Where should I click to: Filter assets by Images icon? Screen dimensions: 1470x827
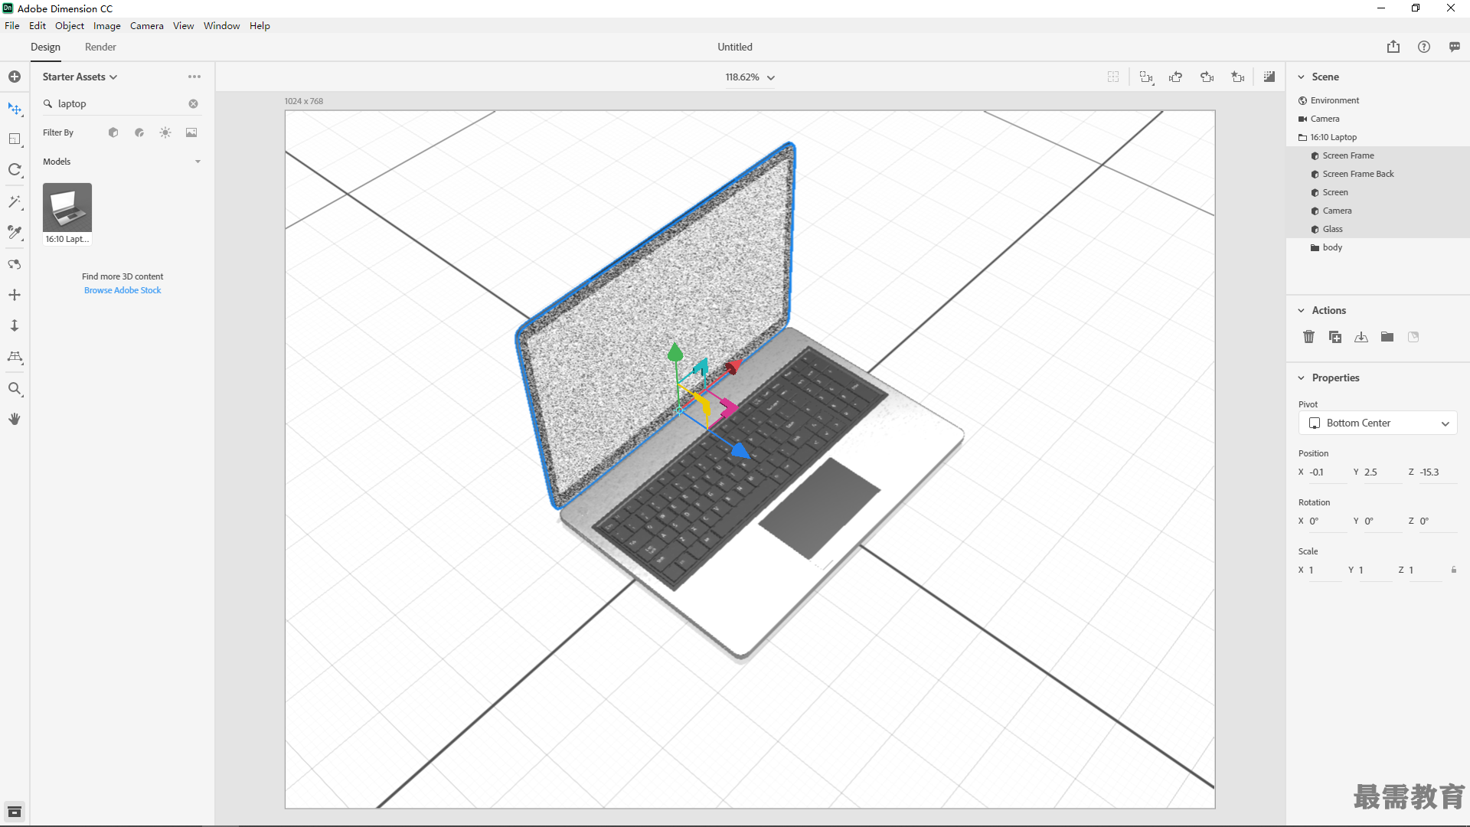[191, 132]
